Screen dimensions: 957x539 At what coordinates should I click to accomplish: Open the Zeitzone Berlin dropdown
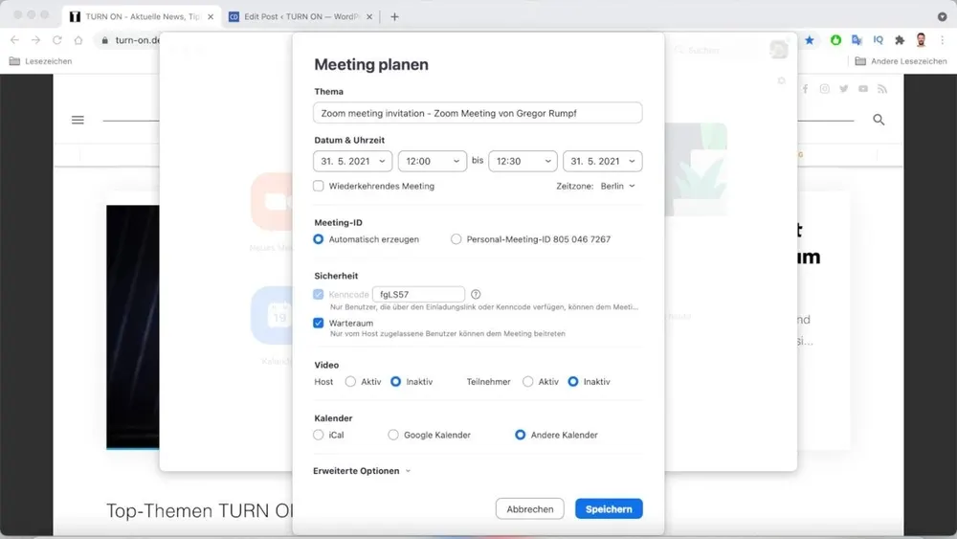click(x=617, y=186)
